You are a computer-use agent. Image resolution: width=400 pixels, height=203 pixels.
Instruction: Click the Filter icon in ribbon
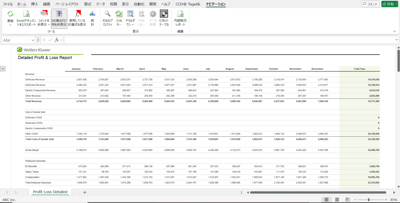pyautogui.click(x=119, y=14)
